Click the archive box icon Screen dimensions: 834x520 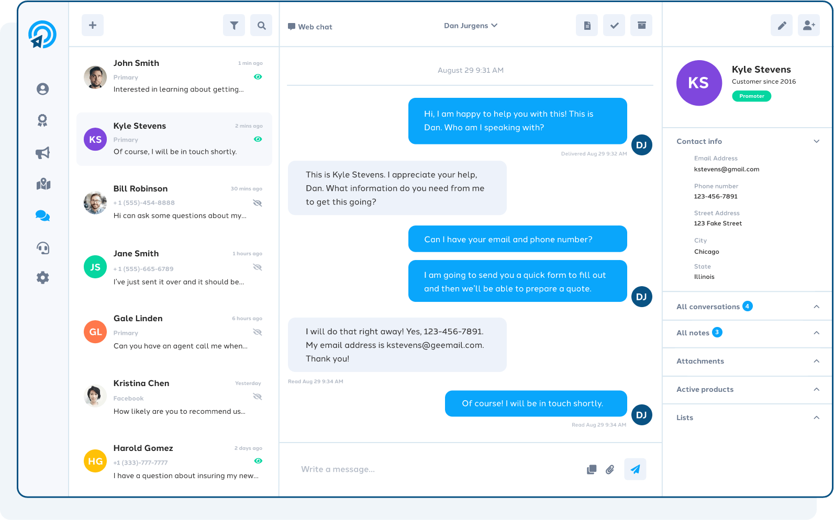coord(641,25)
